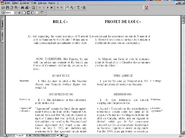Viewport: 185px width, 138px height.
Task: Click the left-pointing bar-arrow icon in status bar
Action: coord(58,135)
